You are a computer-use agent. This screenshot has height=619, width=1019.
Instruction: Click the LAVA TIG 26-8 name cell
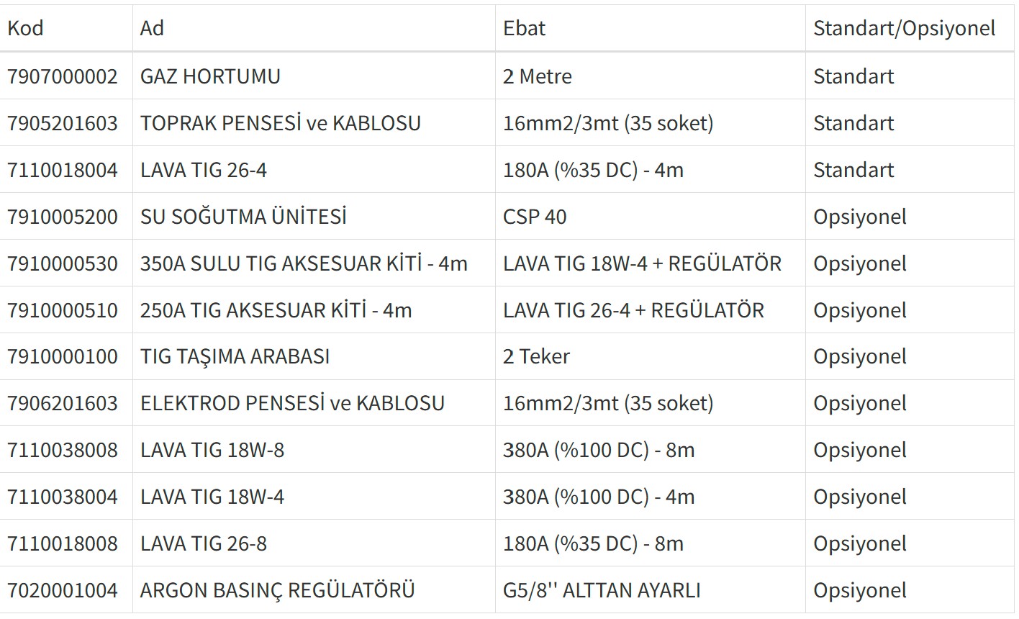204,543
